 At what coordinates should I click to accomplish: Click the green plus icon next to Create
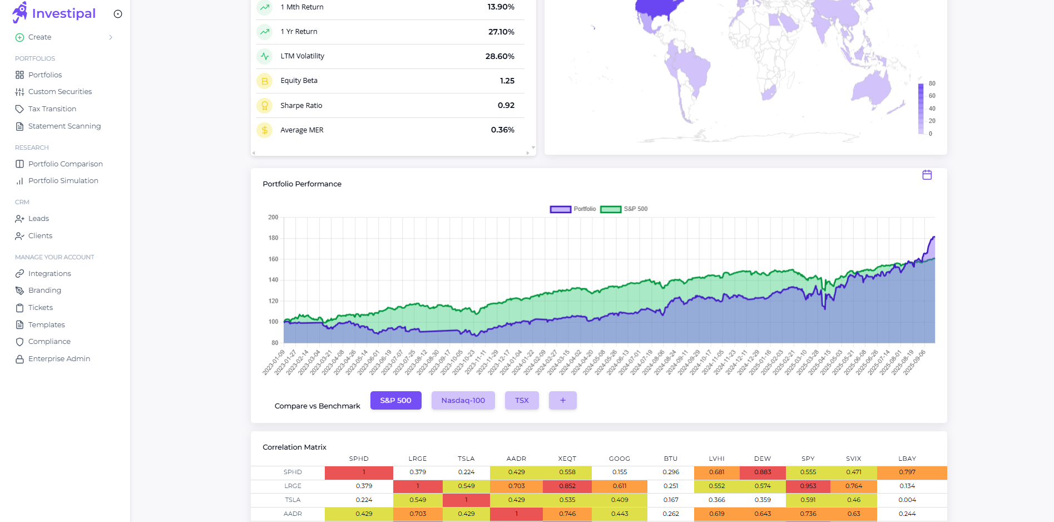tap(19, 37)
